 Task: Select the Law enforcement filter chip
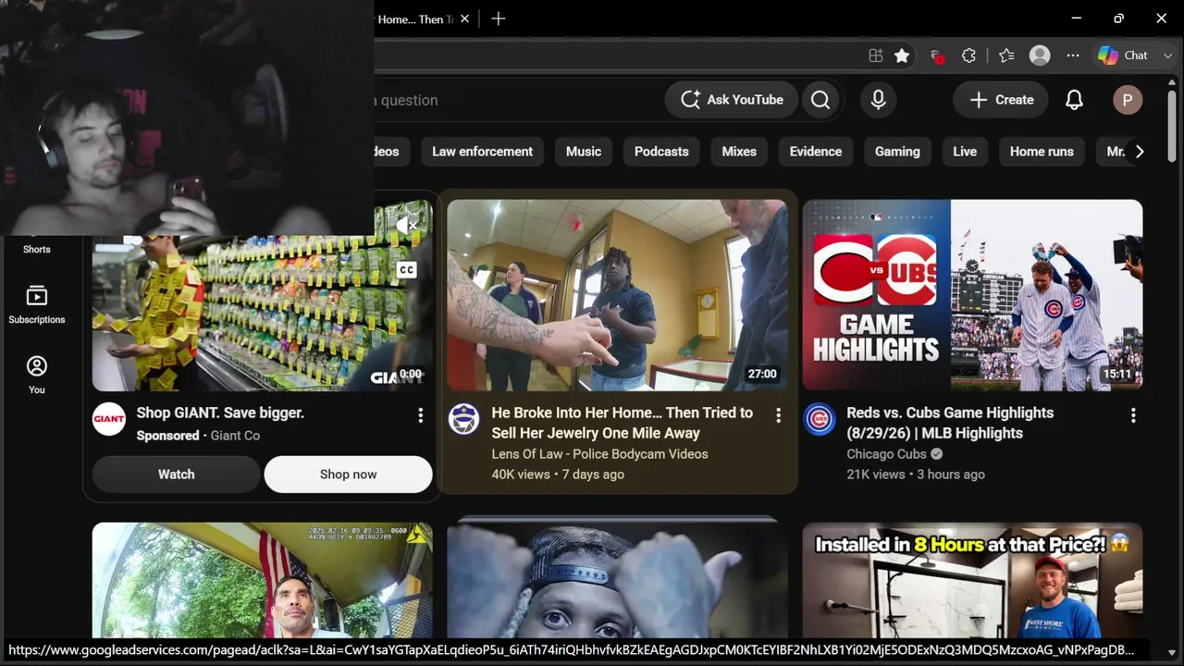pos(482,152)
